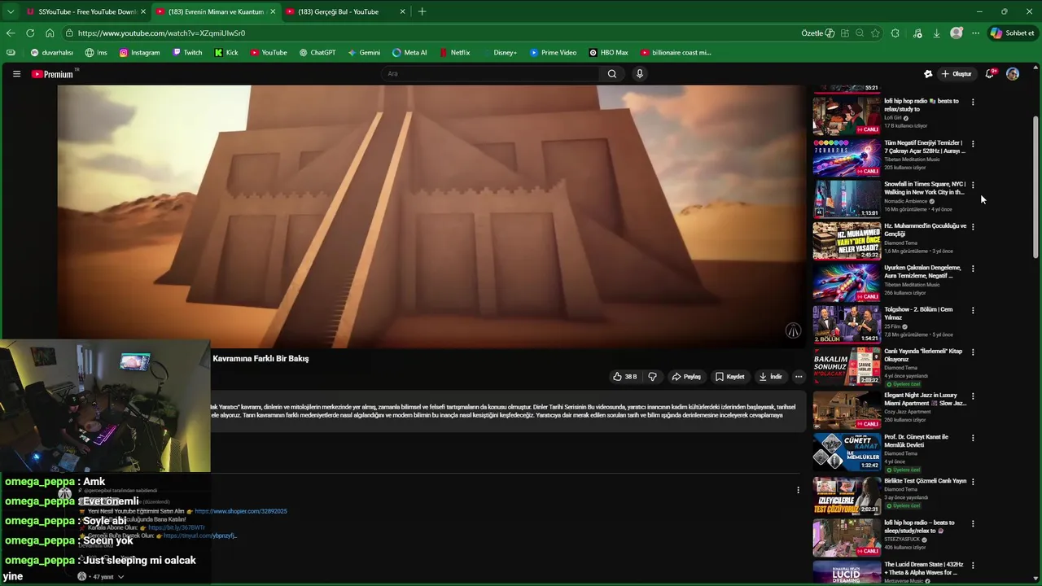Click the channel watermark on the video
The height and width of the screenshot is (586, 1042).
tap(793, 330)
